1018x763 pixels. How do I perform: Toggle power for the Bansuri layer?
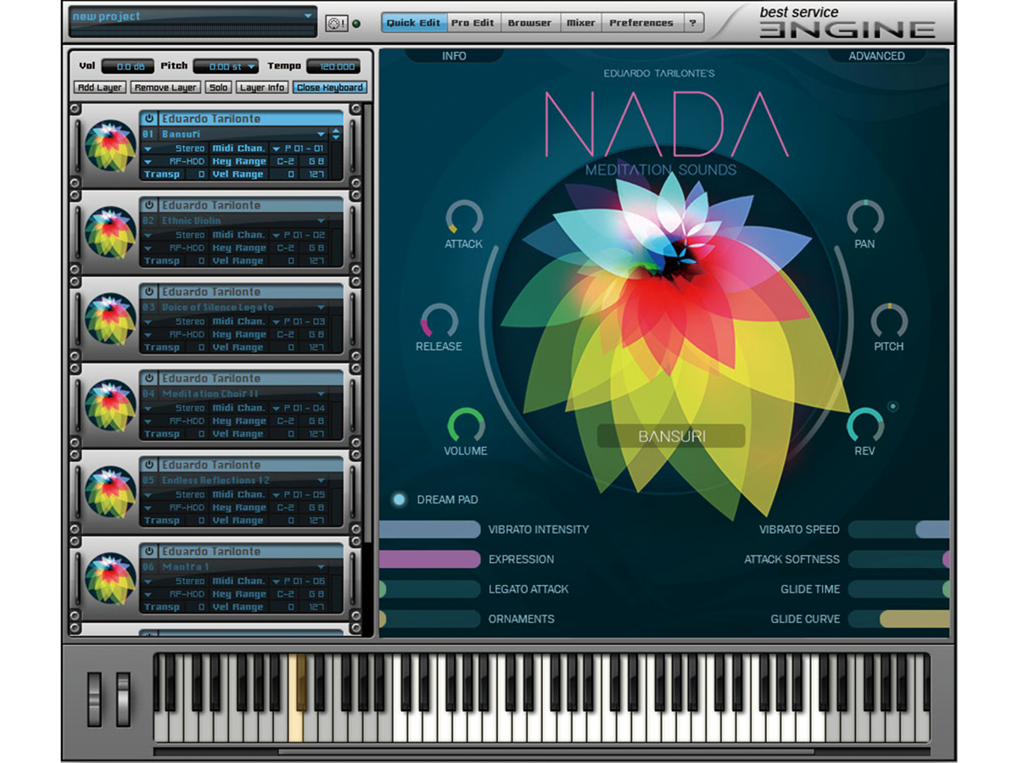(x=148, y=119)
